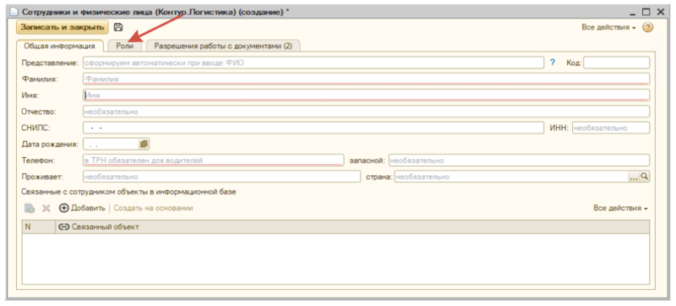Click the Представление input field
The height and width of the screenshot is (306, 676).
[x=313, y=63]
